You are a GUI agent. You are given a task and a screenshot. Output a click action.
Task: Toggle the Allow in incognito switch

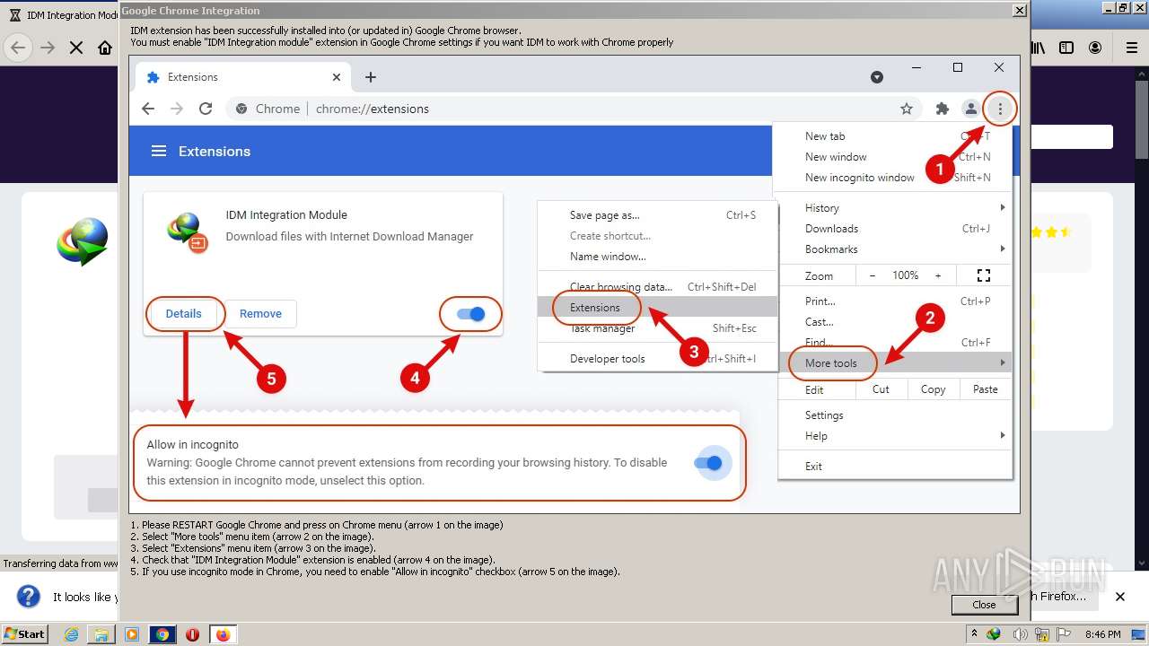pos(708,463)
